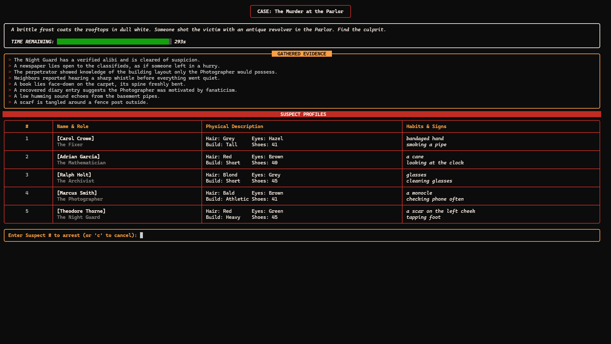Click the Night Guard alibi evidence line

click(x=107, y=60)
